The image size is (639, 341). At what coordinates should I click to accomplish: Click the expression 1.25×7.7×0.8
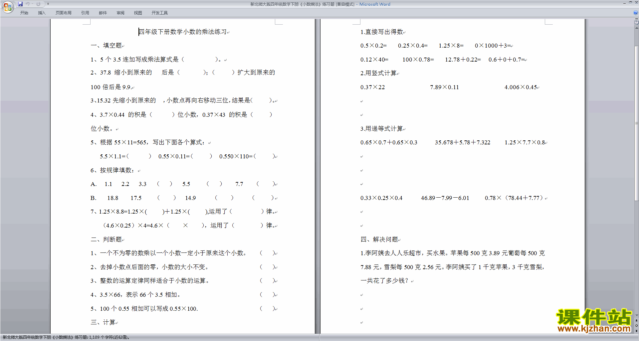(525, 142)
